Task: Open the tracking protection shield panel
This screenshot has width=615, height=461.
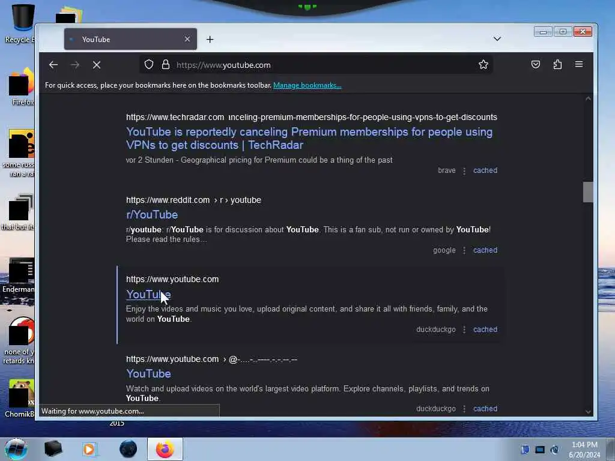Action: (149, 65)
